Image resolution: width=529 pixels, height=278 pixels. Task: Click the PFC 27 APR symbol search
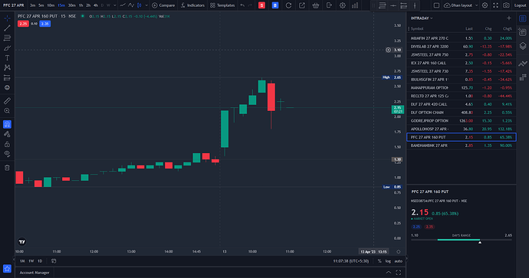point(14,5)
